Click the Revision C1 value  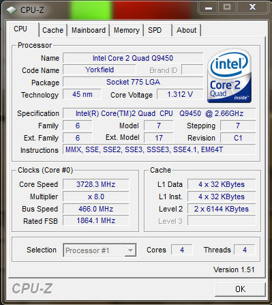point(238,138)
